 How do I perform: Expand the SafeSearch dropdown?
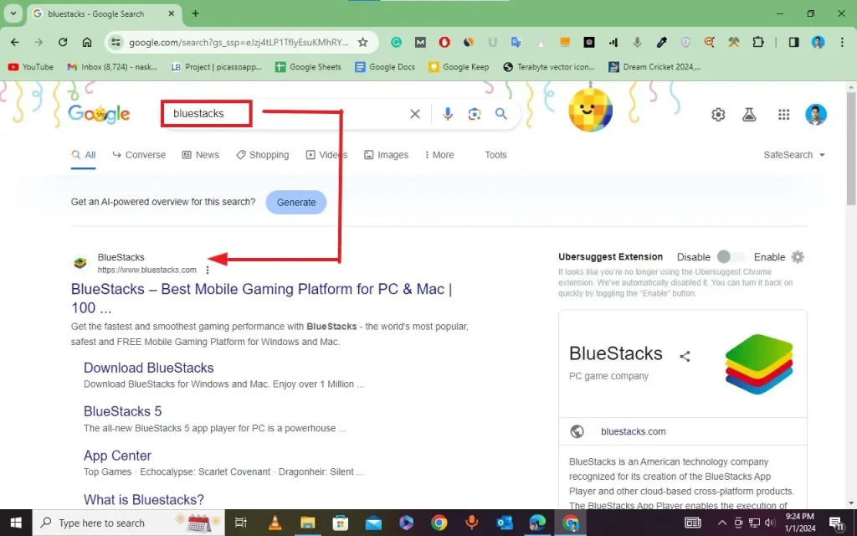(x=793, y=155)
